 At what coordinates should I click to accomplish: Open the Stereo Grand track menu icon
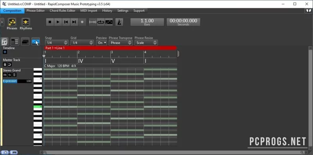click(14, 75)
